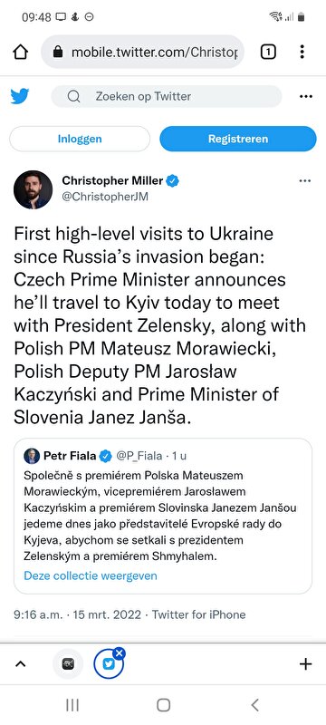The image size is (326, 725).
Task: Open the tab switcher showing 1 tab
Action: (x=268, y=52)
